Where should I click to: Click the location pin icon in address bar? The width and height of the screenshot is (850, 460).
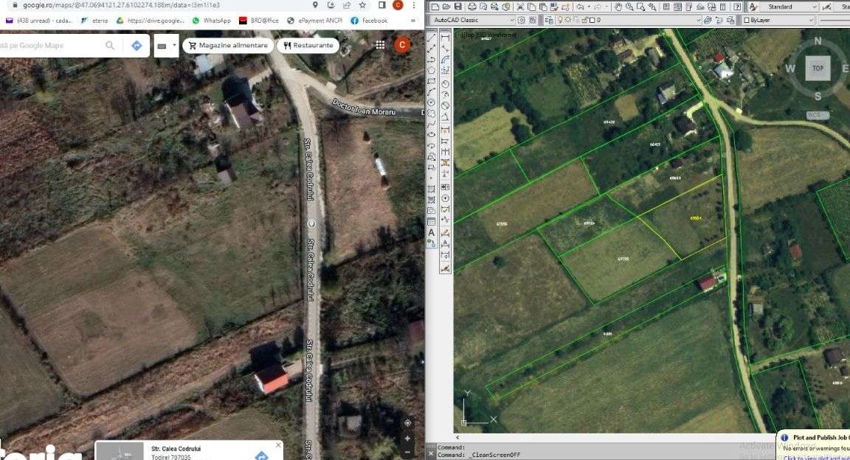315,5
